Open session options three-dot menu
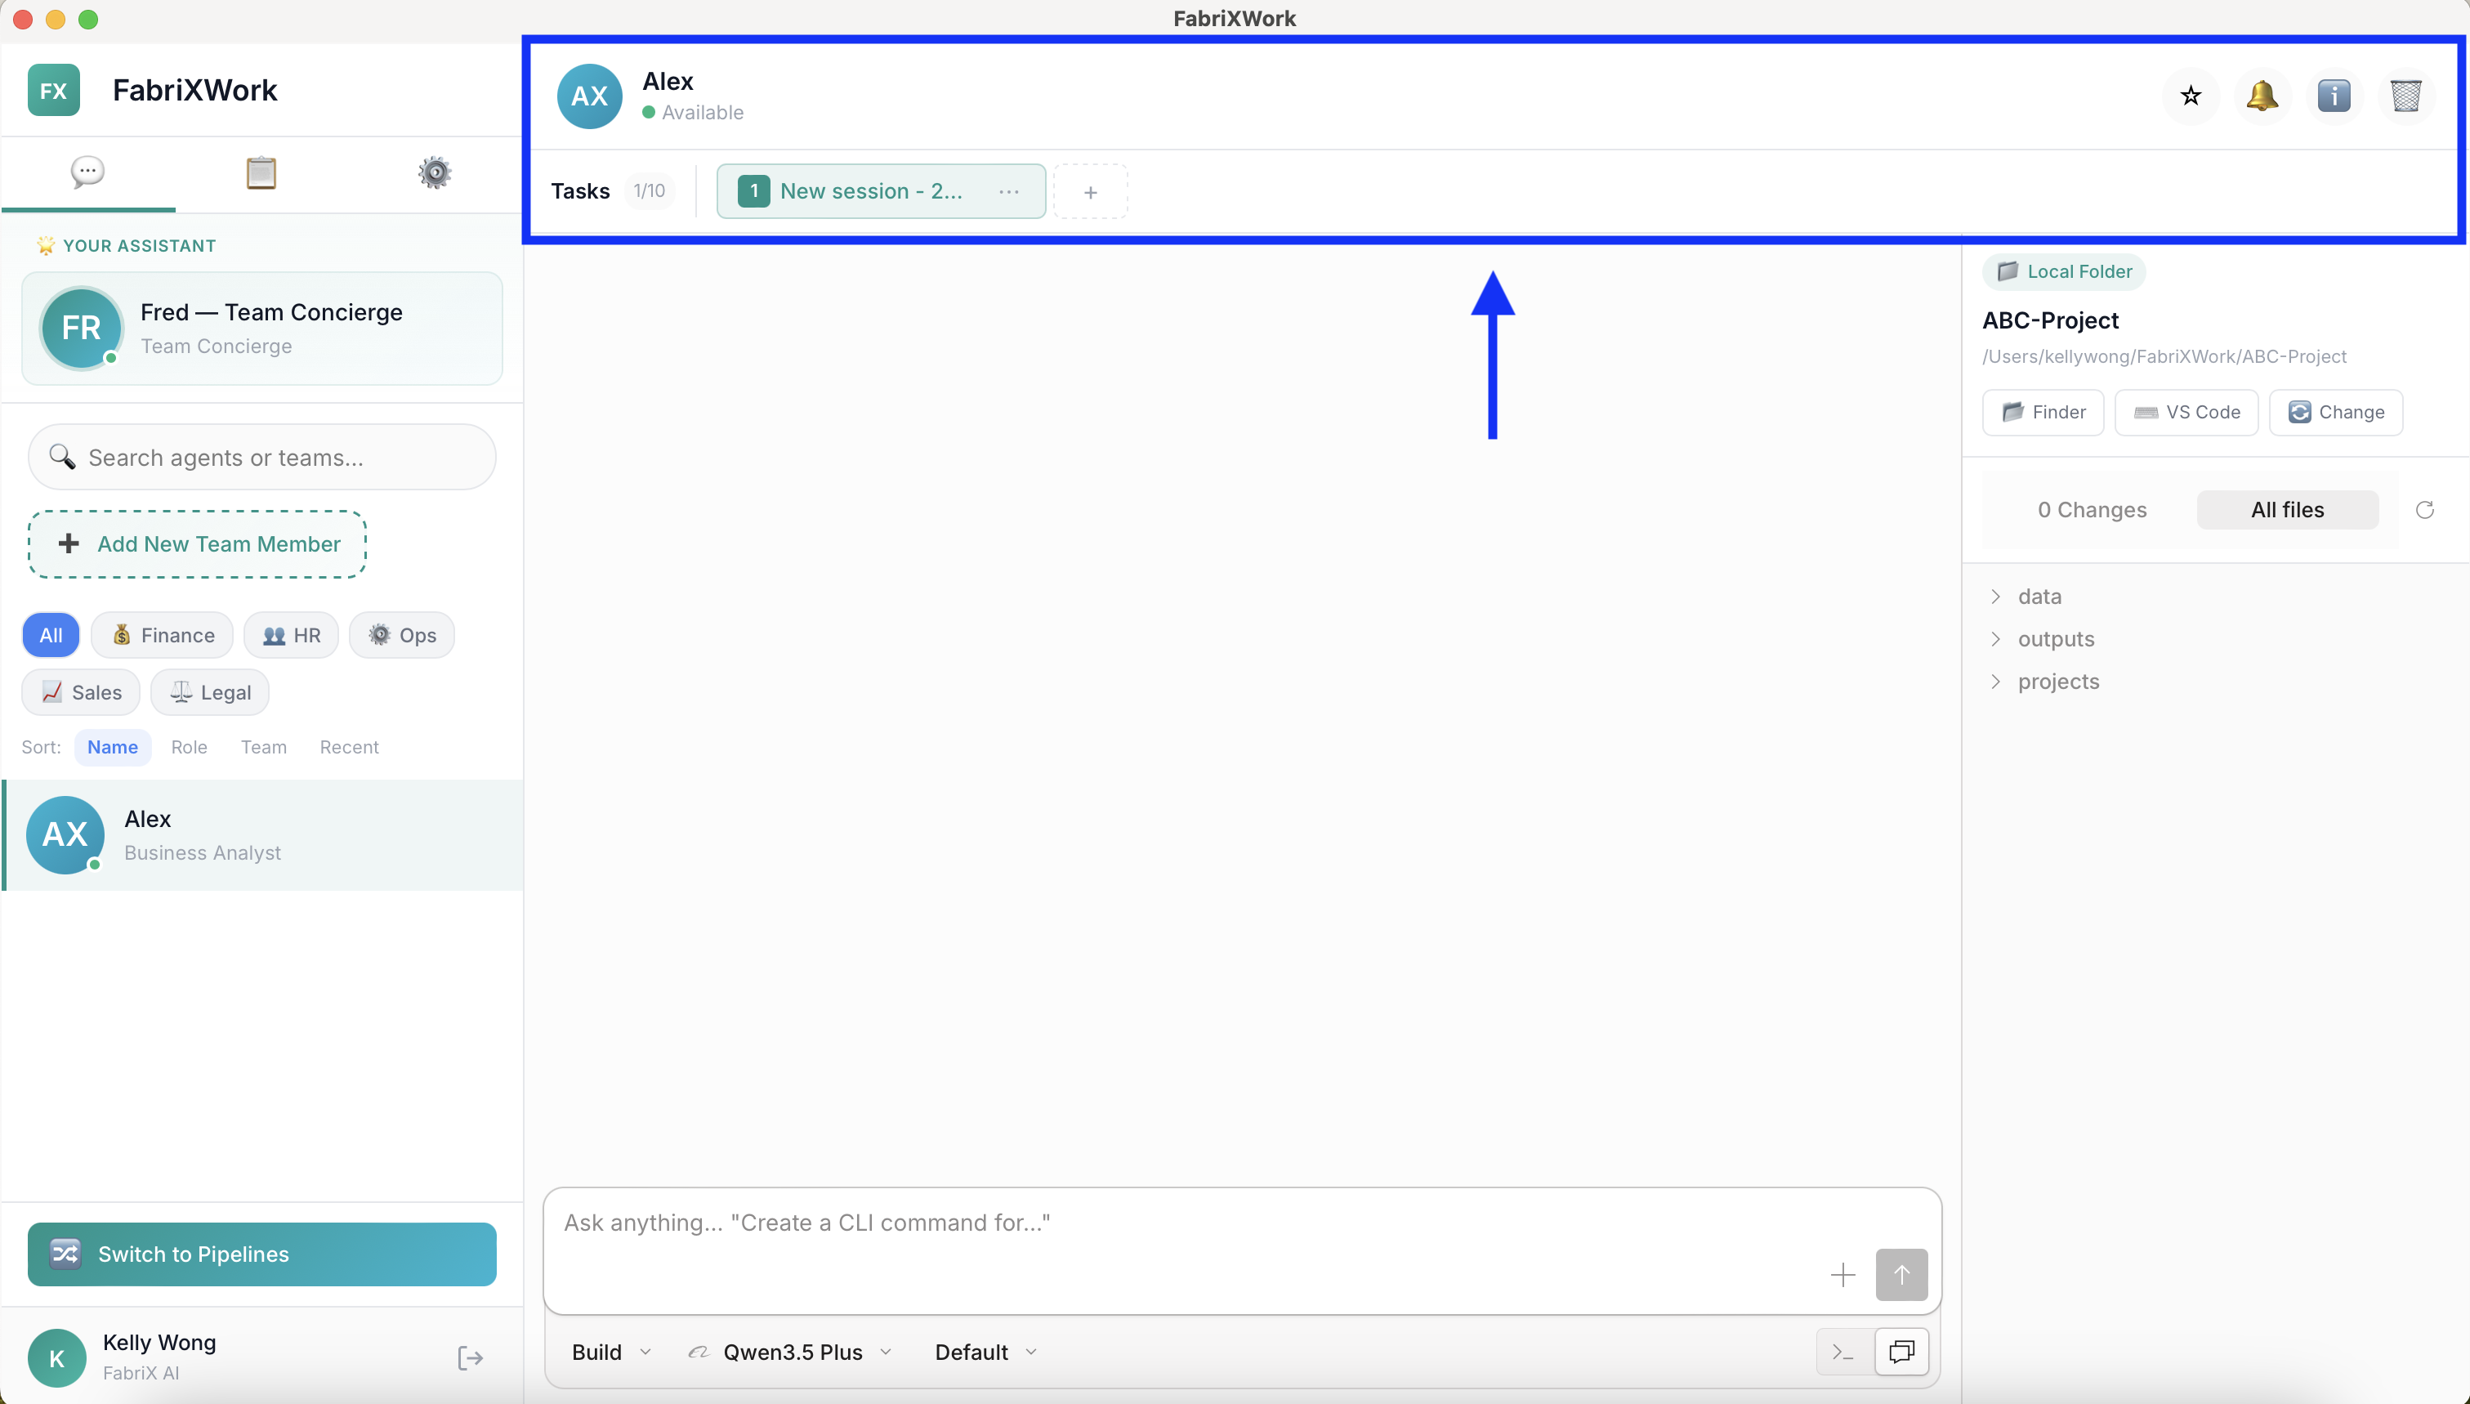The image size is (2470, 1404). tap(1008, 191)
